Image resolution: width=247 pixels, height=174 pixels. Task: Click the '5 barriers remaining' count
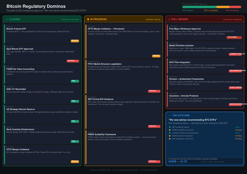click(232, 19)
